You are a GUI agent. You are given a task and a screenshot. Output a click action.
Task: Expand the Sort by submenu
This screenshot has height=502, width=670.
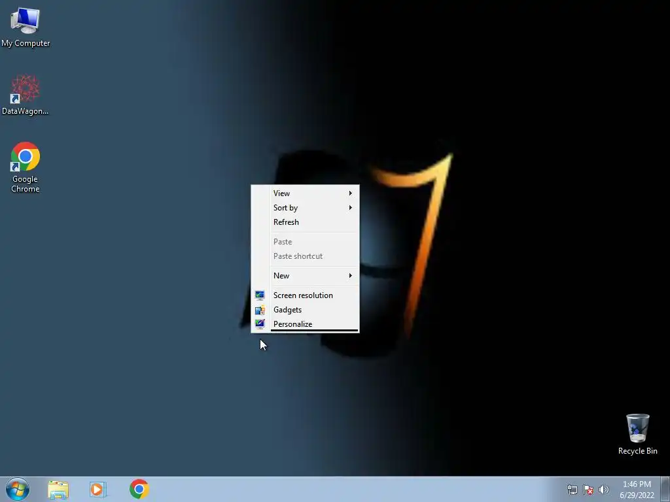point(305,208)
